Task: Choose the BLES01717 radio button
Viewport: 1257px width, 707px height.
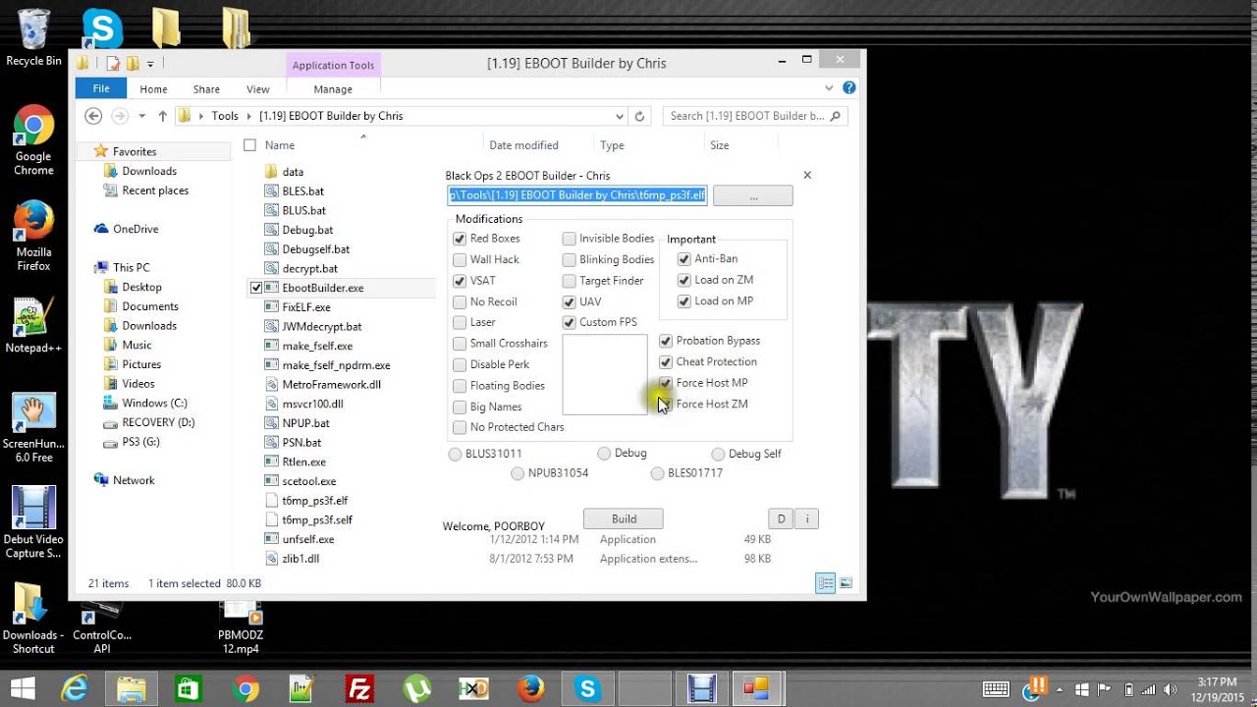Action: (x=658, y=473)
